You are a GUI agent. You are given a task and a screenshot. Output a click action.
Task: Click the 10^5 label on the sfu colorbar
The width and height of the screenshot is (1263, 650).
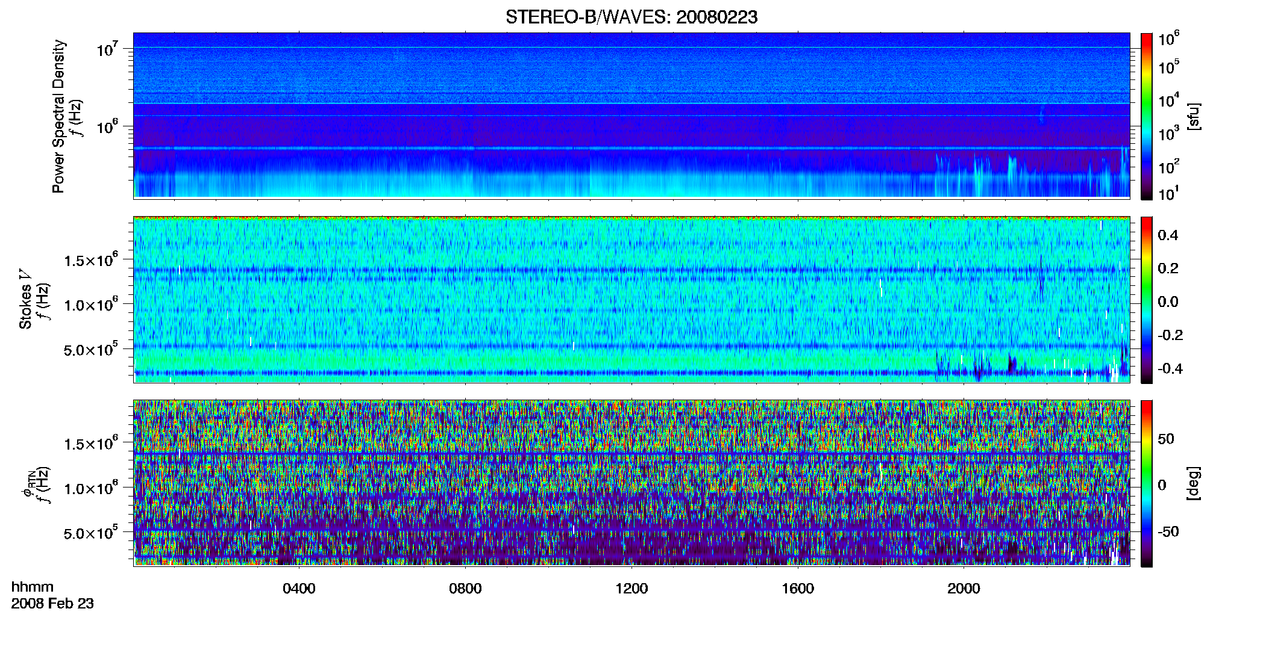[1169, 67]
